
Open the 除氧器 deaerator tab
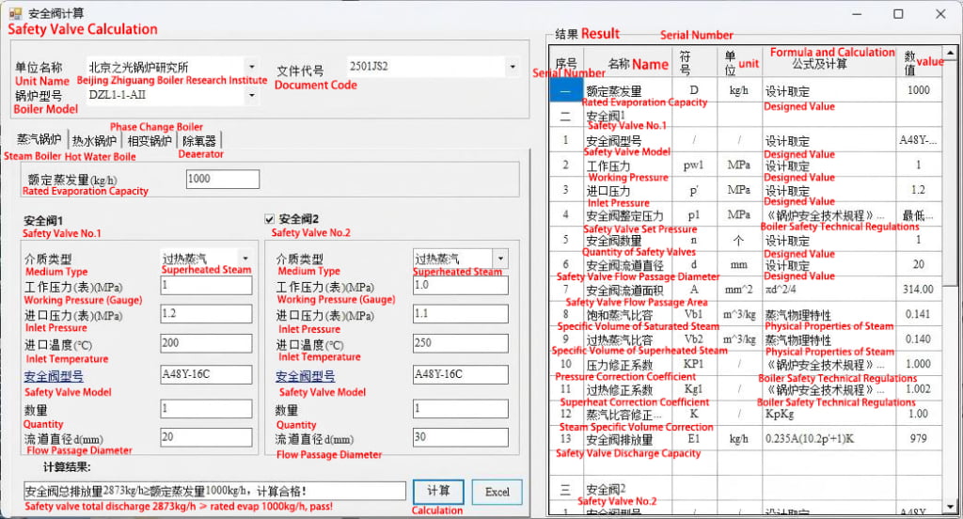point(198,141)
